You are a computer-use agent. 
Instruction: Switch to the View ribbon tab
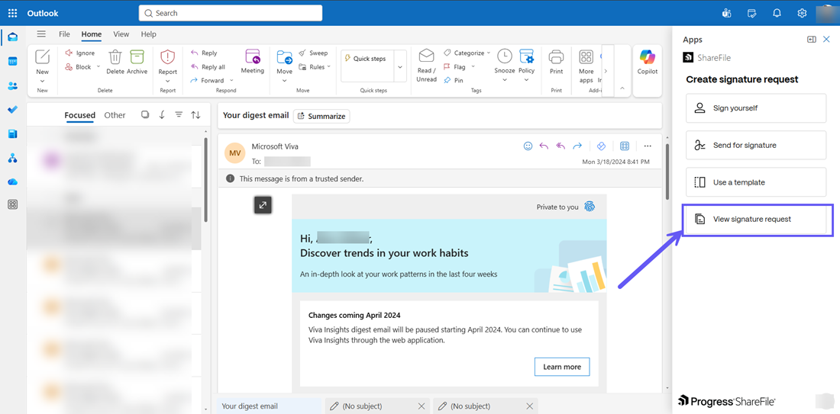(x=121, y=34)
